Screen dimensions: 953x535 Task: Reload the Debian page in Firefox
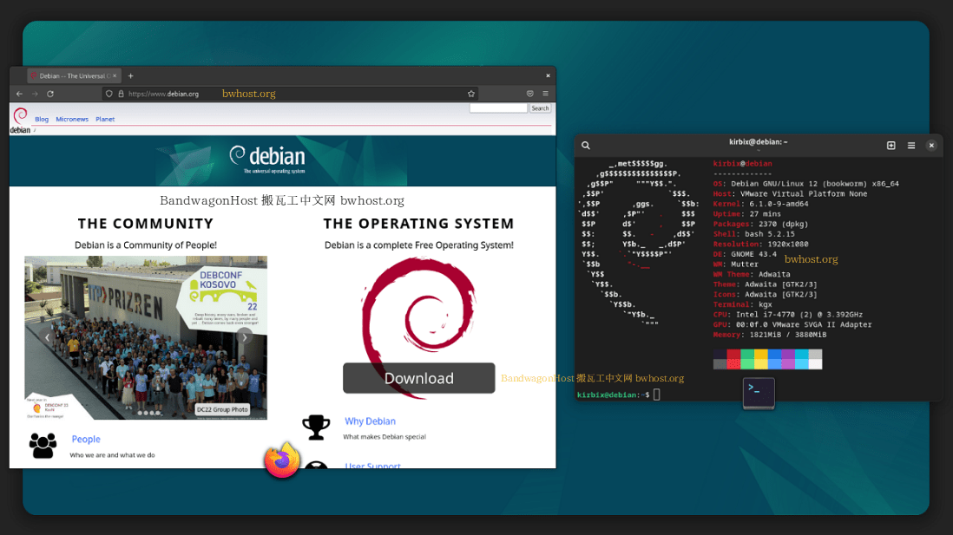click(x=50, y=94)
